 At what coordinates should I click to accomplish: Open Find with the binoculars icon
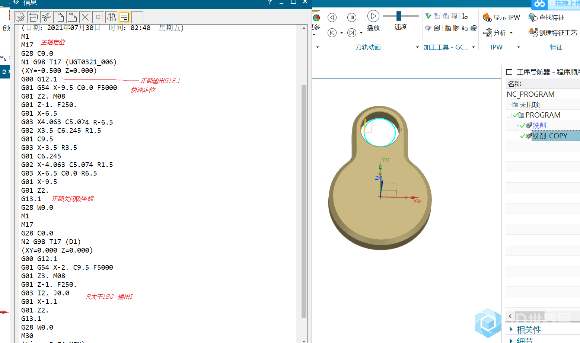pyautogui.click(x=111, y=17)
